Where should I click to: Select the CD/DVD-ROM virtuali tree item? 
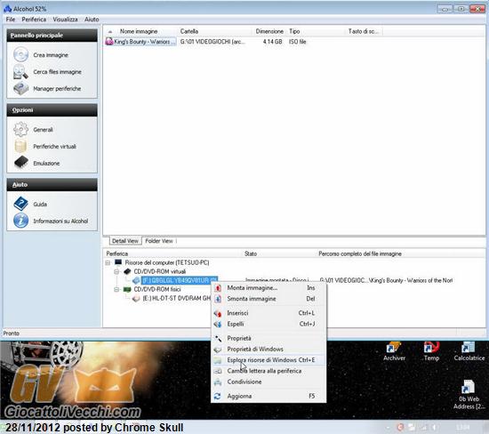click(160, 272)
